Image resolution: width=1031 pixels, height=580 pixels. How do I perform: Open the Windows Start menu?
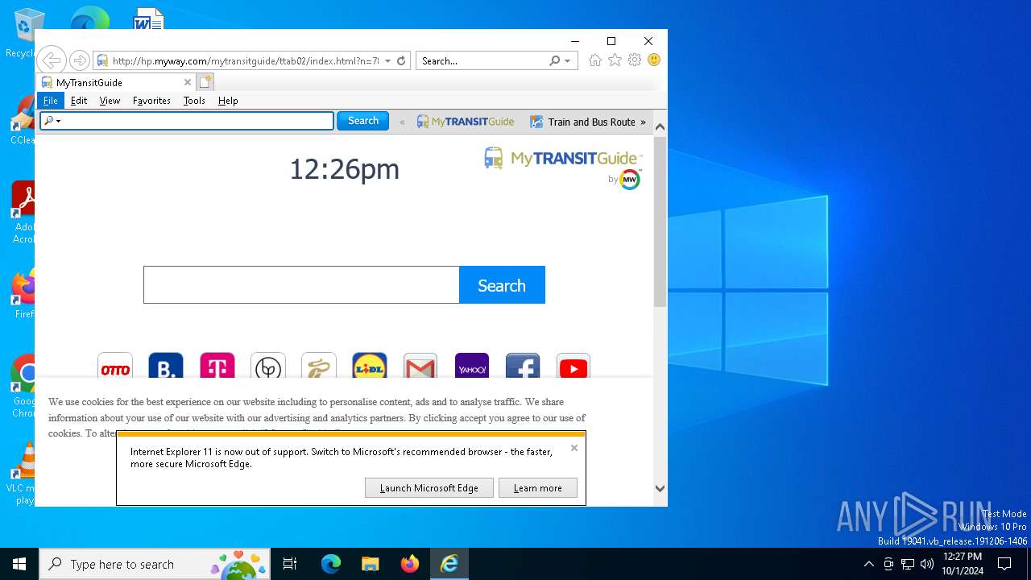point(19,564)
